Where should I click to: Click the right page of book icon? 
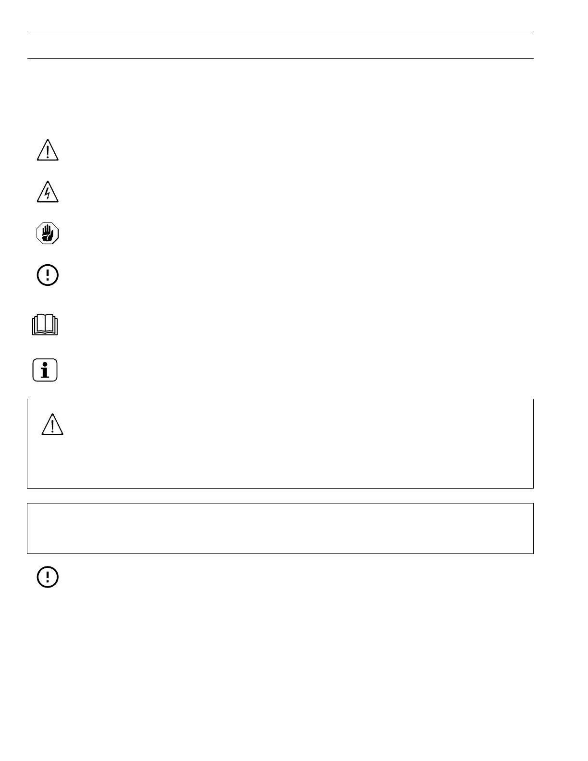(x=50, y=323)
